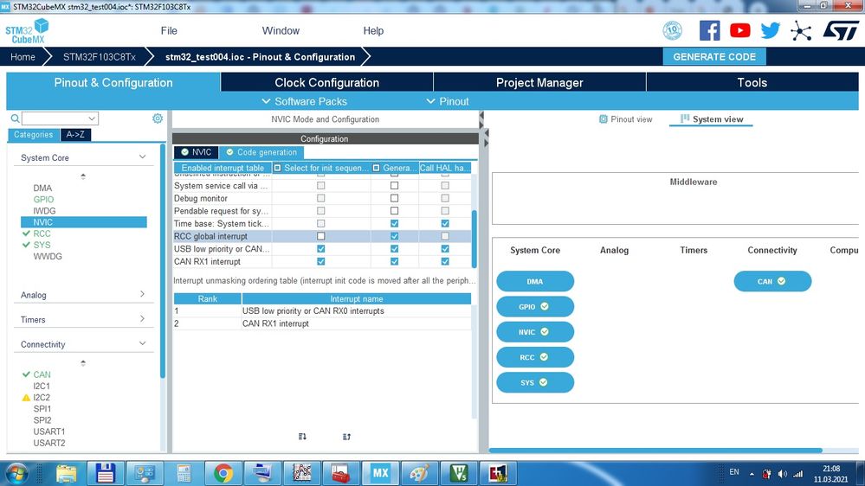Screen dimensions: 865x486
Task: Collapse the System Core category
Action: pyautogui.click(x=142, y=157)
